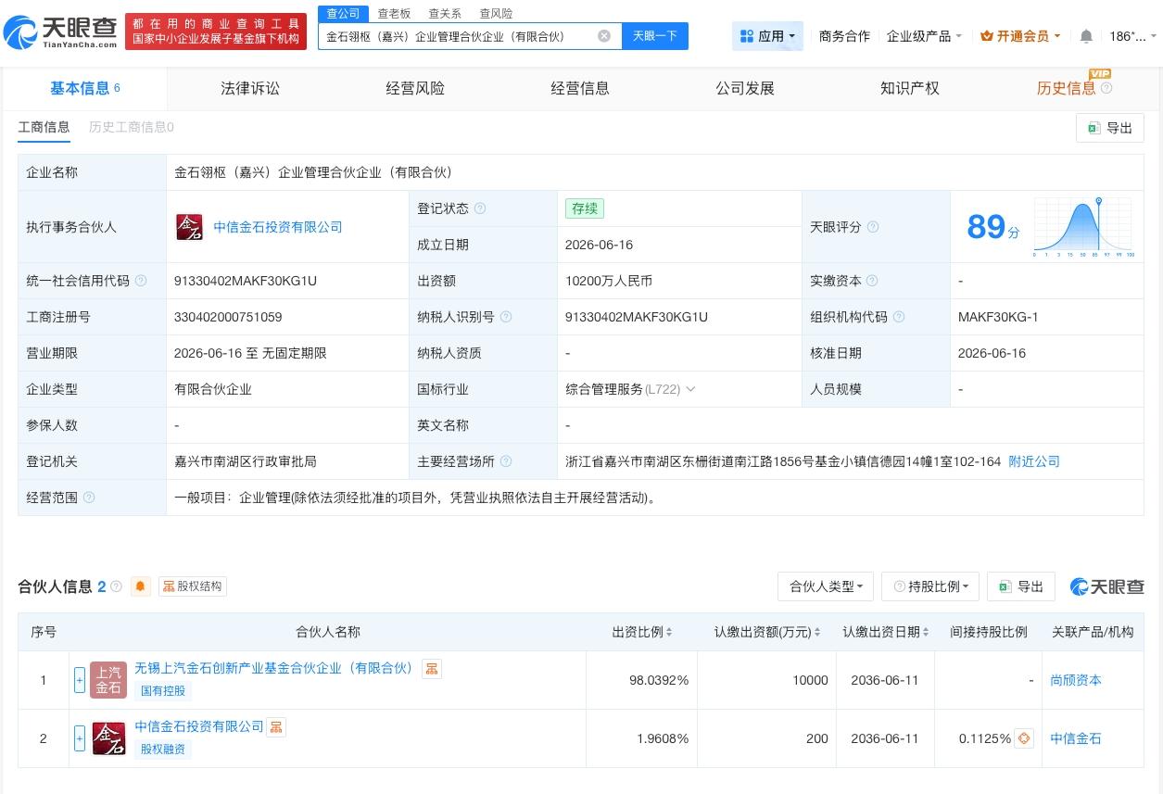
Task: Open the 持股比例 filter
Action: click(931, 586)
